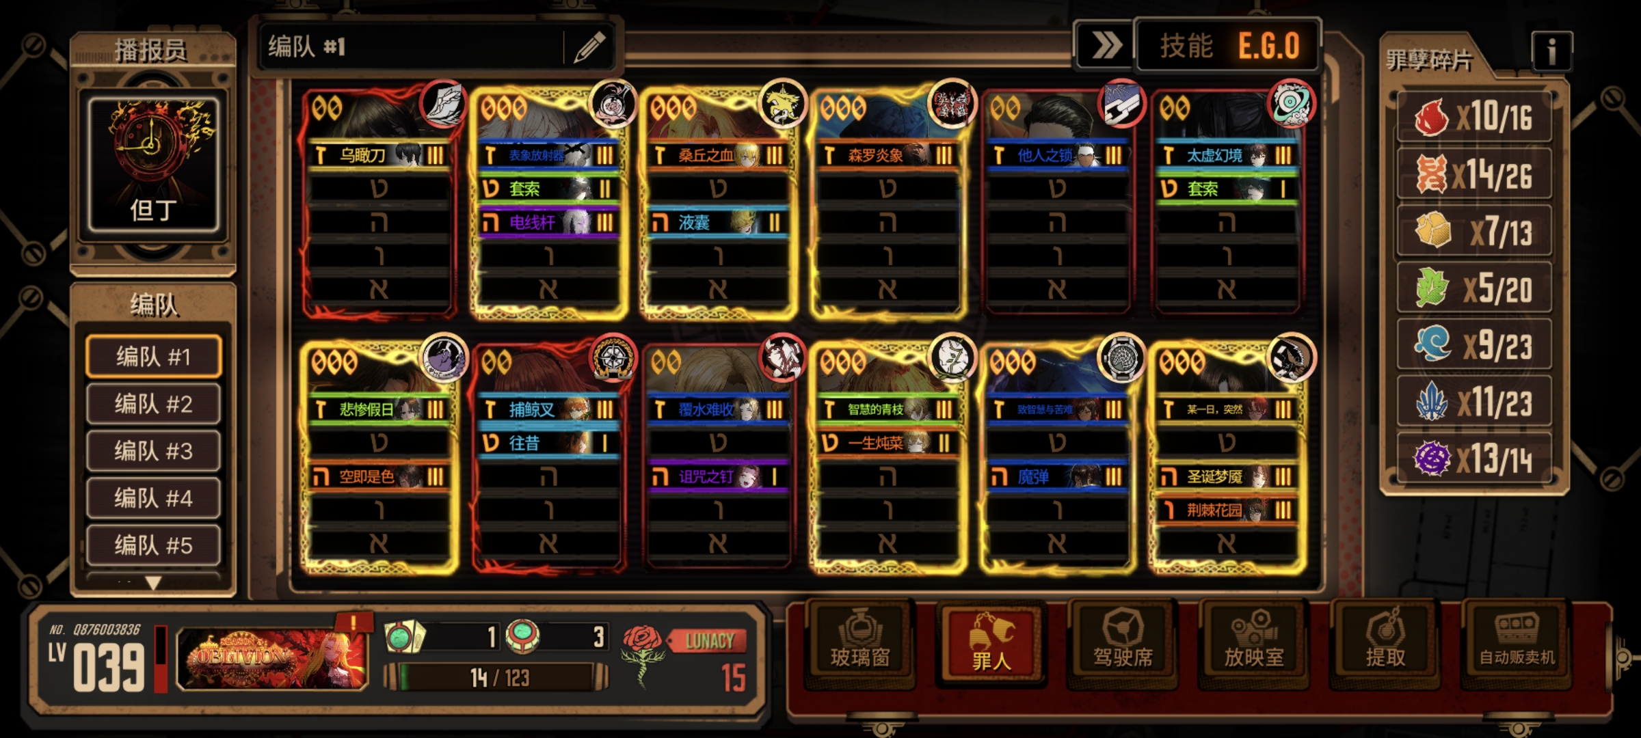This screenshot has height=738, width=1641.
Task: Click the 14 / 123 progress bar
Action: [x=497, y=677]
